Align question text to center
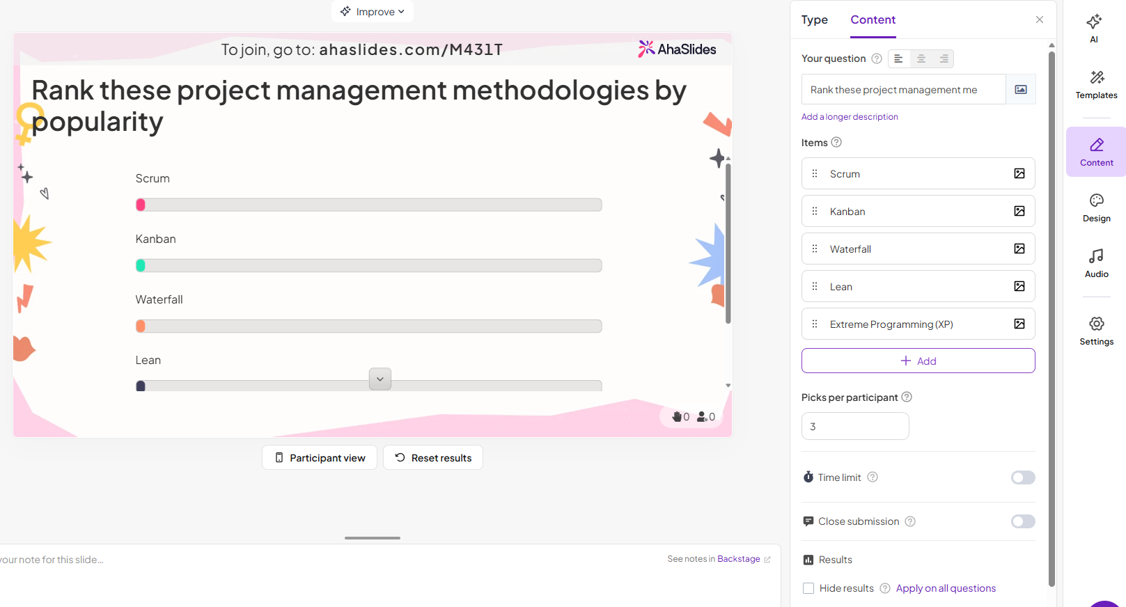 [921, 59]
